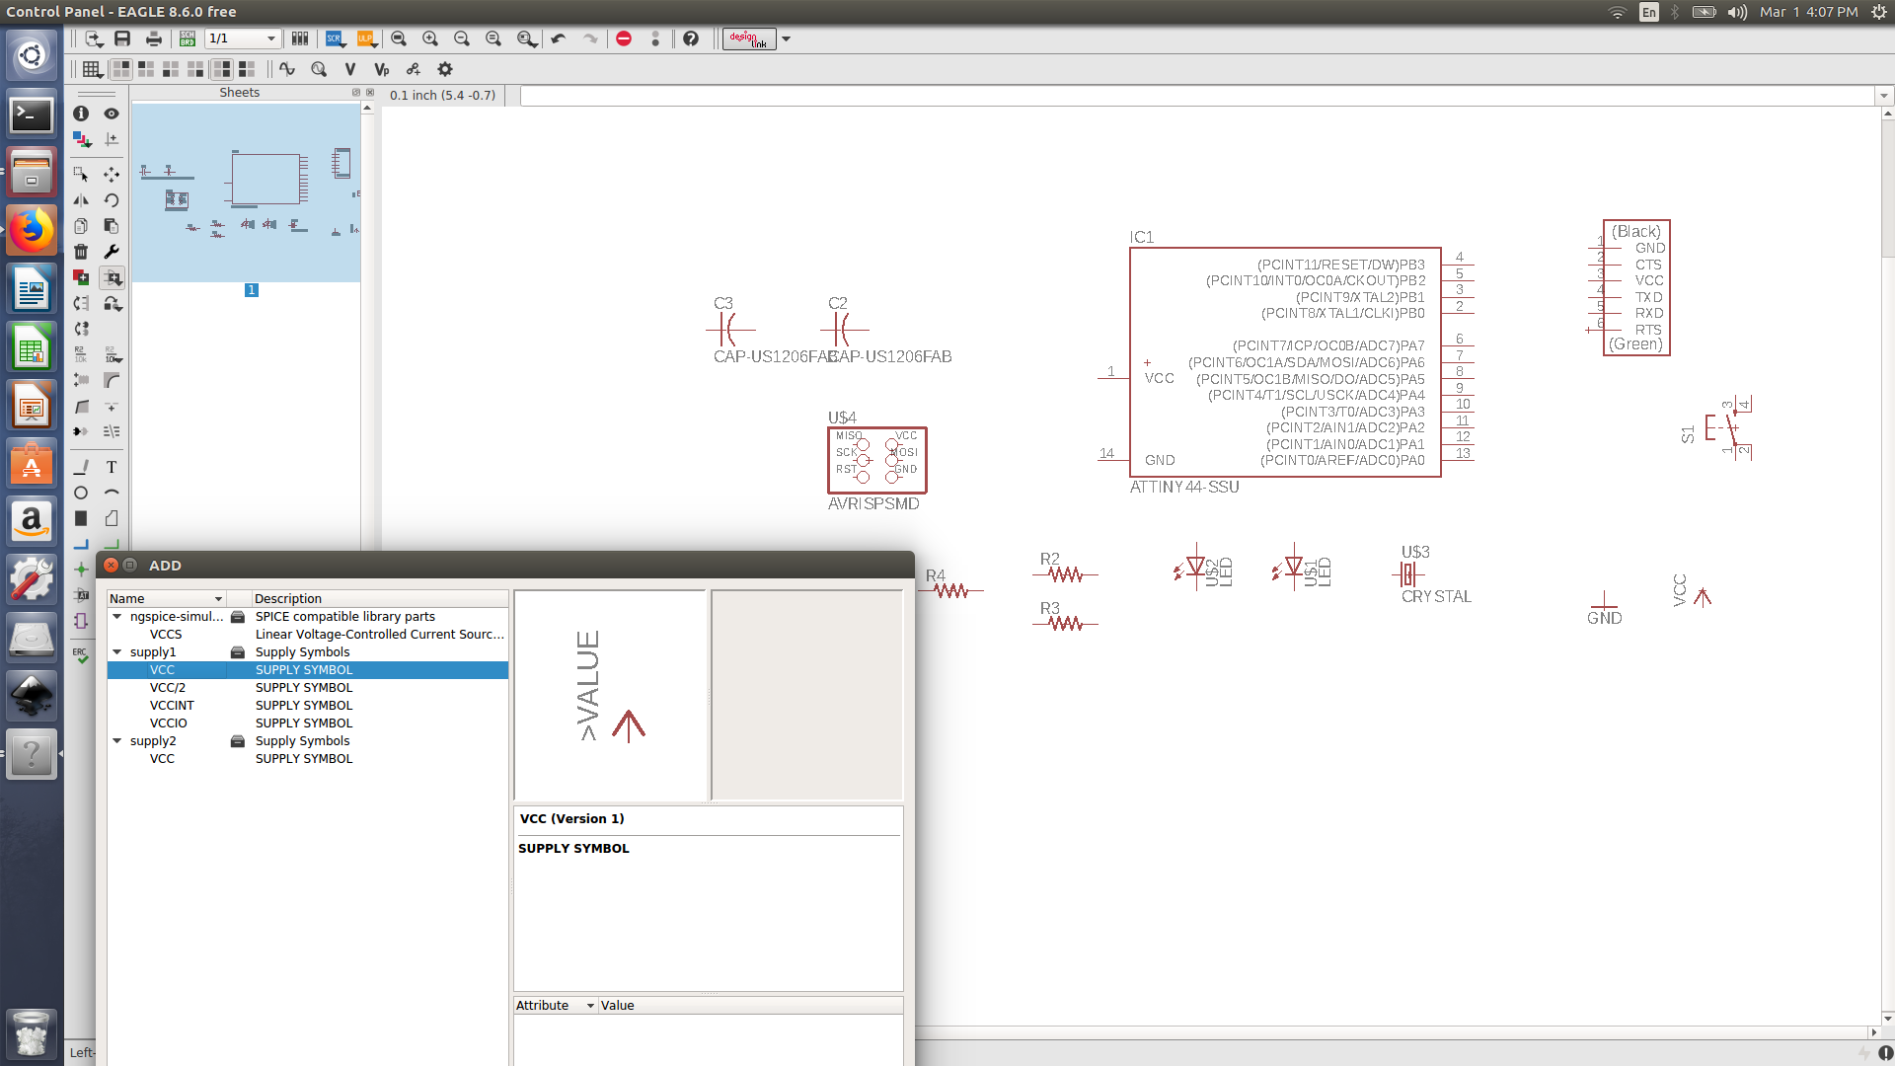Select the Delete trash can tool
The image size is (1895, 1066).
(x=81, y=252)
